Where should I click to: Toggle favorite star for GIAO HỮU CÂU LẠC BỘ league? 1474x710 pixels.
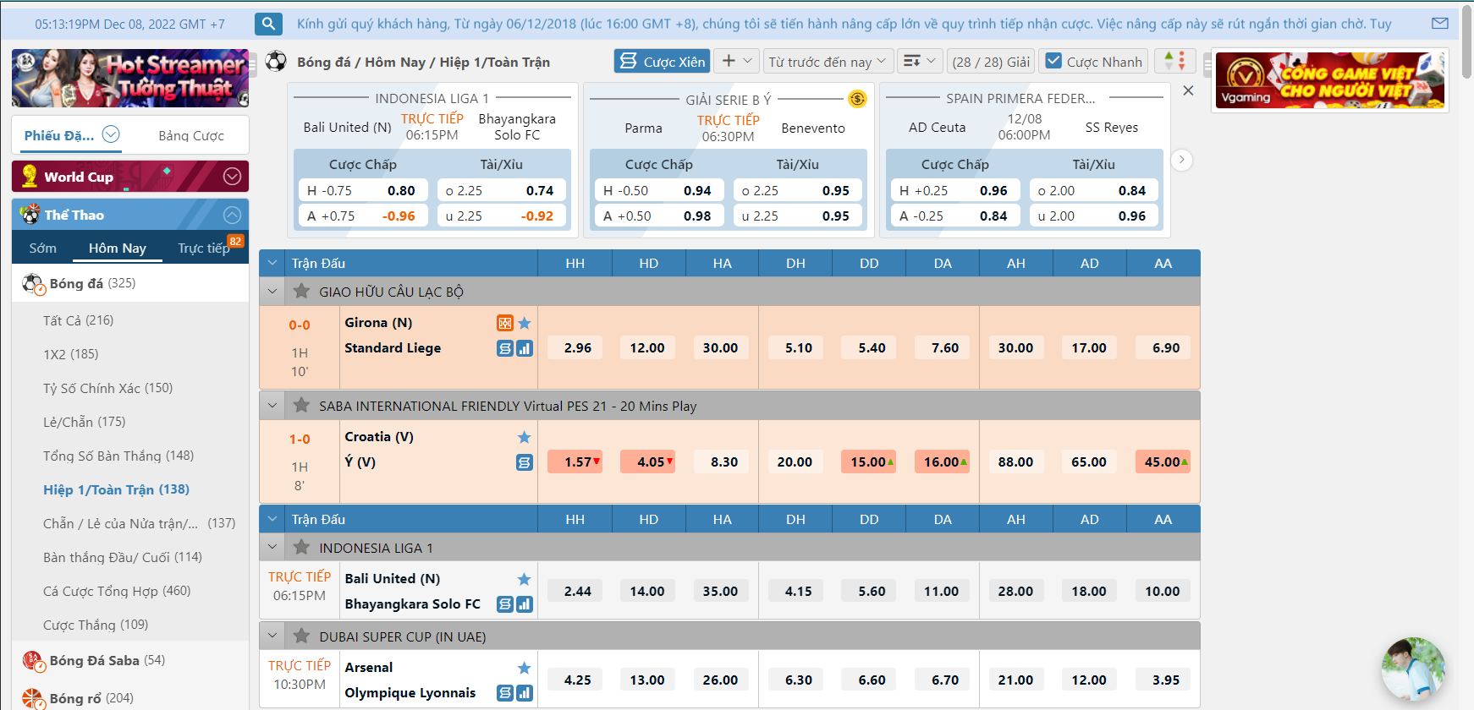pos(301,292)
